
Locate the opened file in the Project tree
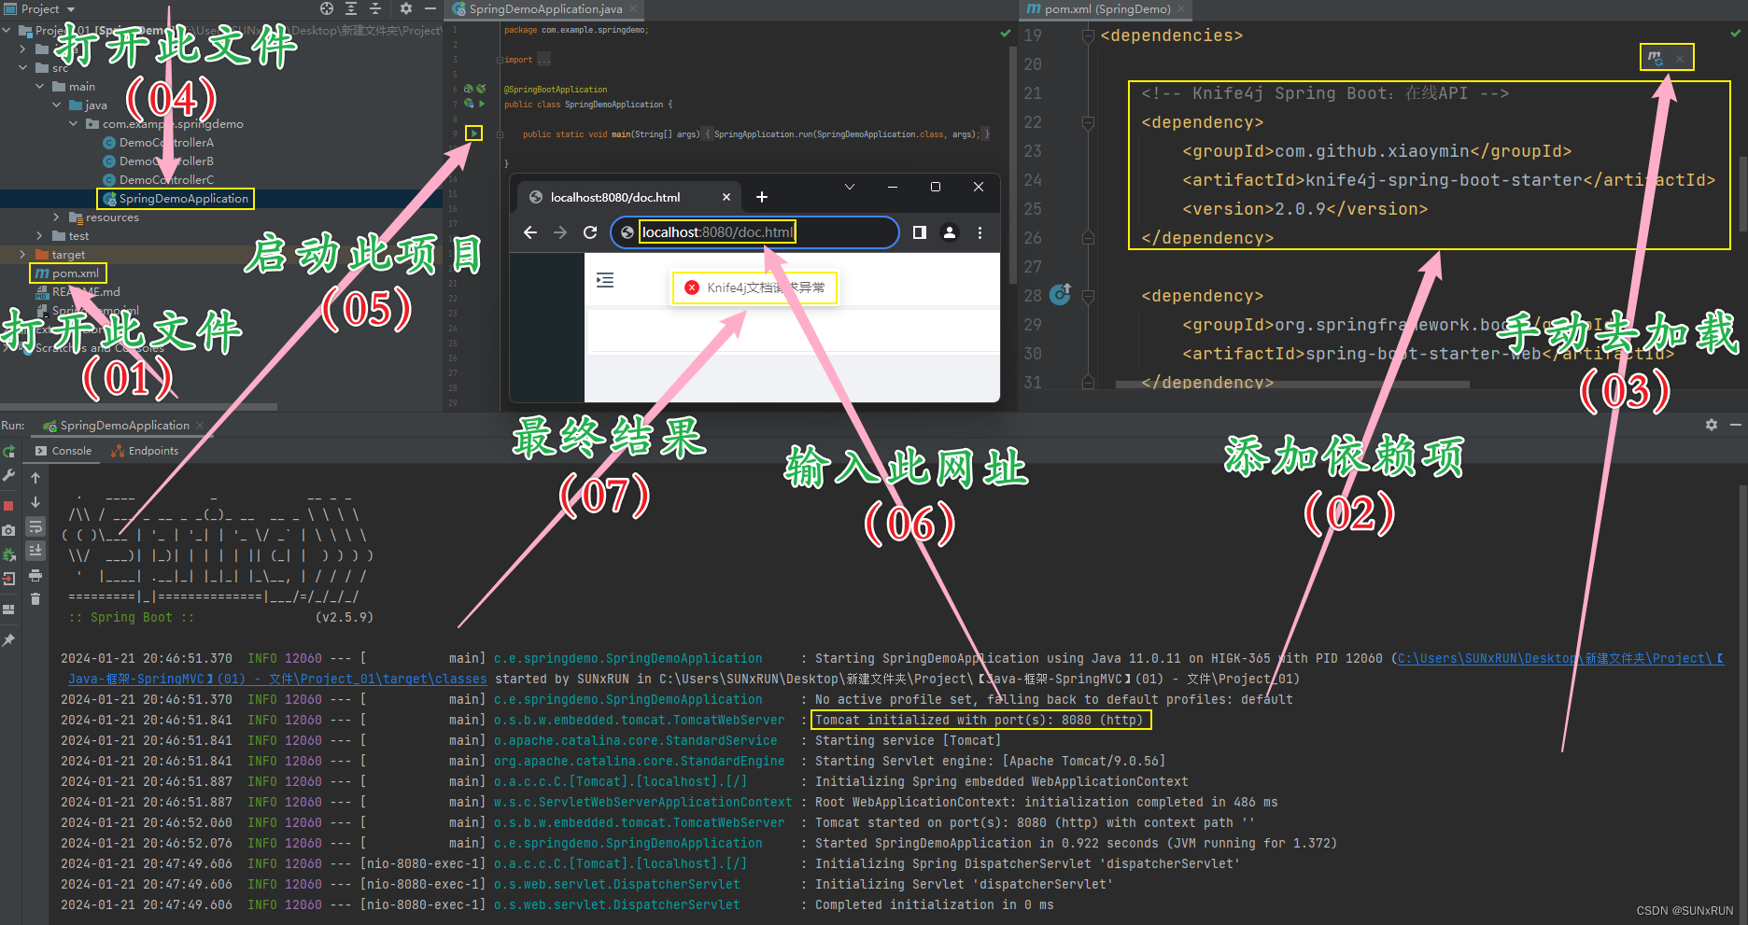[x=327, y=8]
